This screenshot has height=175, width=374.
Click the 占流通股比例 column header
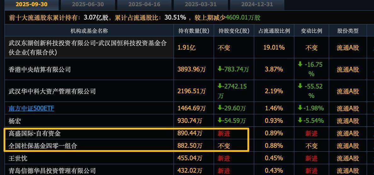[x=274, y=31]
